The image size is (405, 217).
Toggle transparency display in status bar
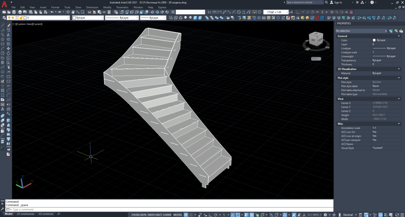point(252,214)
